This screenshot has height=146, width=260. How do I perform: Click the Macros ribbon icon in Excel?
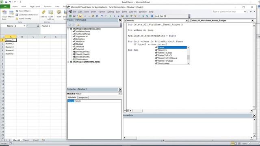coord(11,14)
